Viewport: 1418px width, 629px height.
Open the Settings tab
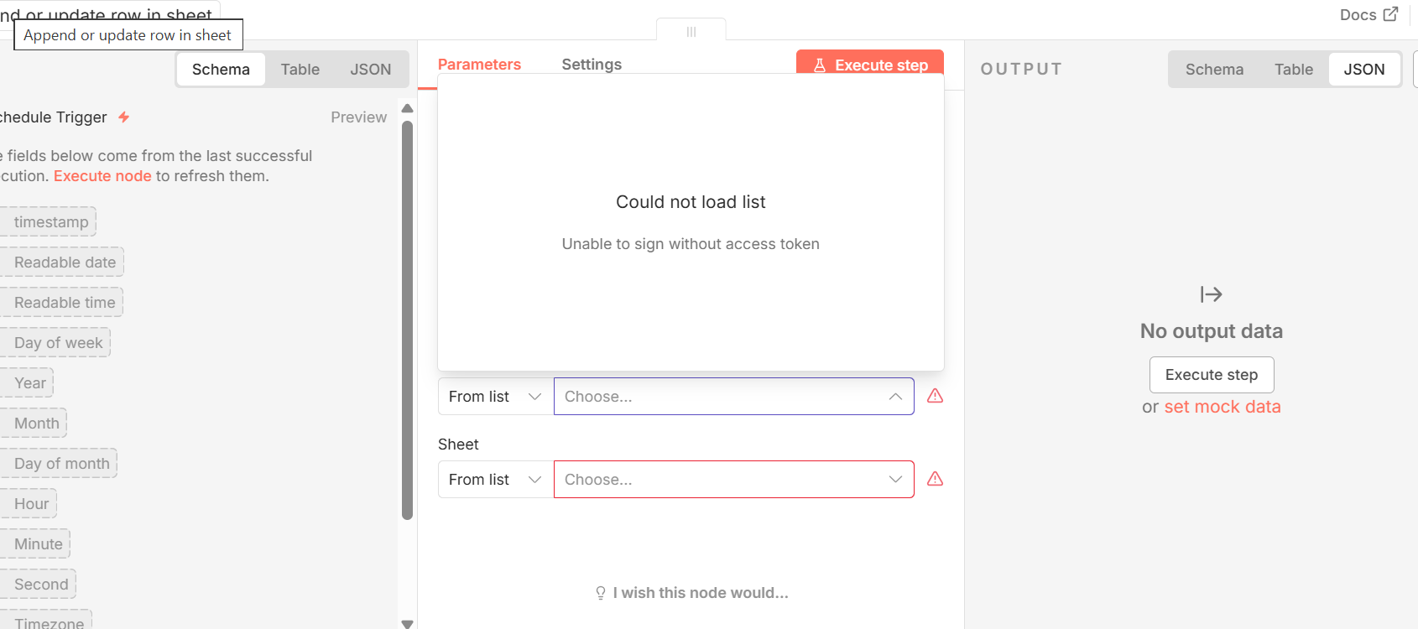[x=592, y=65]
